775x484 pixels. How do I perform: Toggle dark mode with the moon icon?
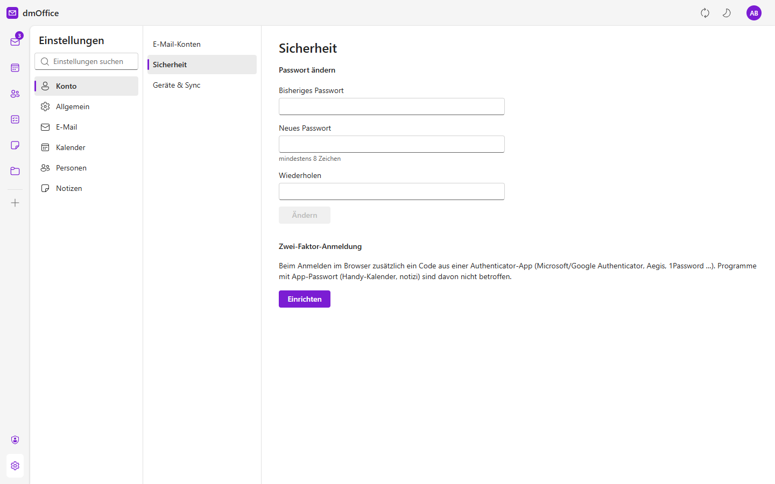pos(727,13)
